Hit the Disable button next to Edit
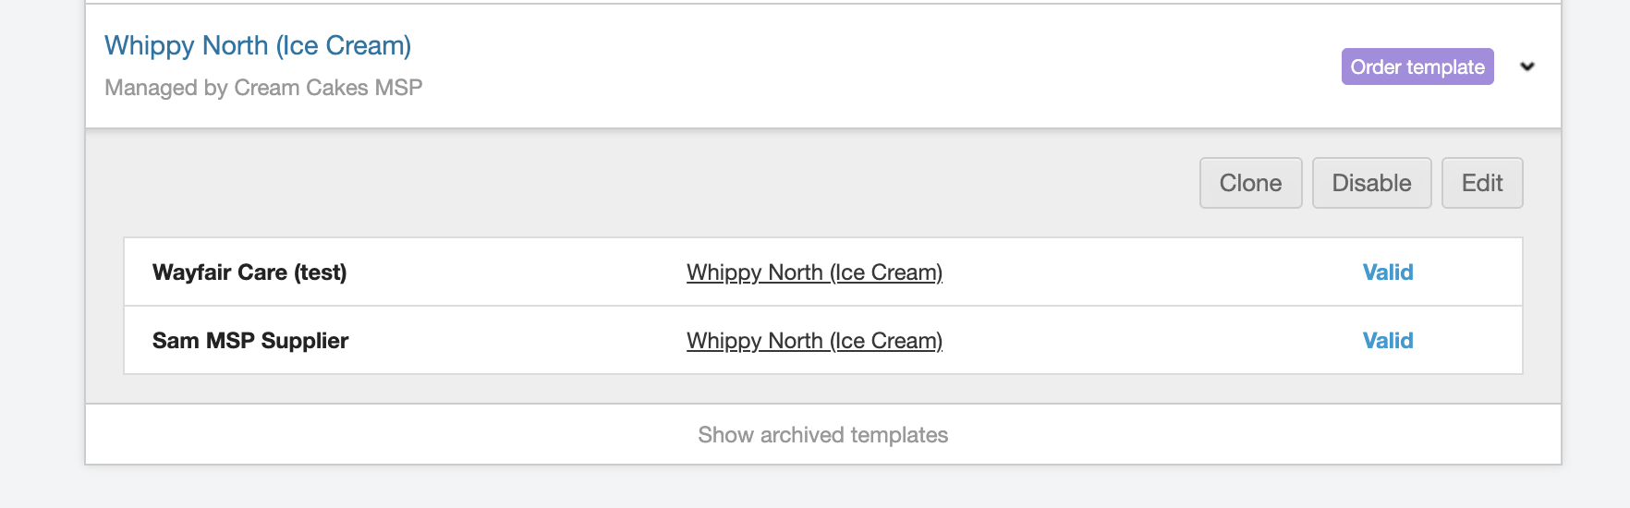 1371,183
